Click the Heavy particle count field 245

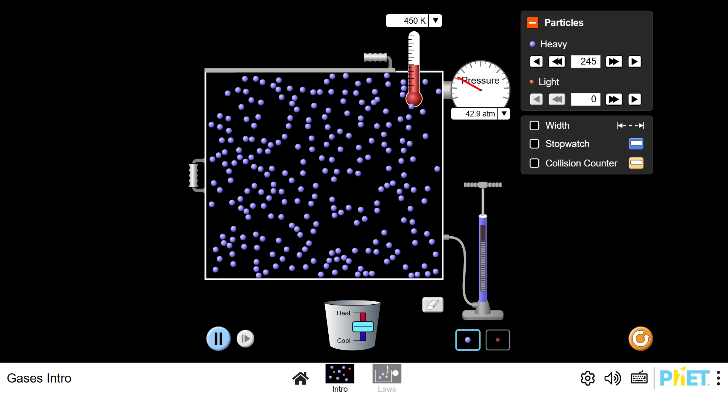coord(585,61)
